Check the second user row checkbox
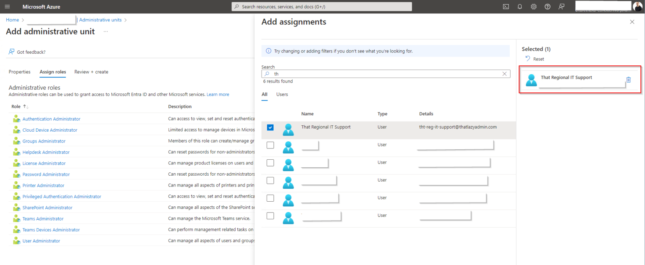The width and height of the screenshot is (645, 265). coord(270,145)
